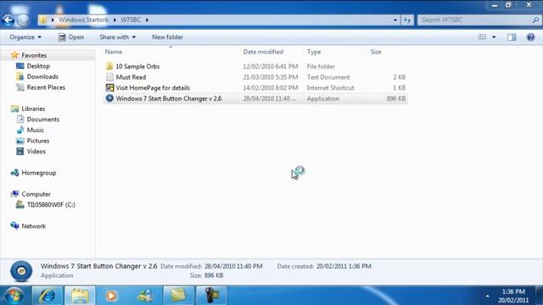
Task: Click the W7SBC breadcrumb segment
Action: point(131,19)
